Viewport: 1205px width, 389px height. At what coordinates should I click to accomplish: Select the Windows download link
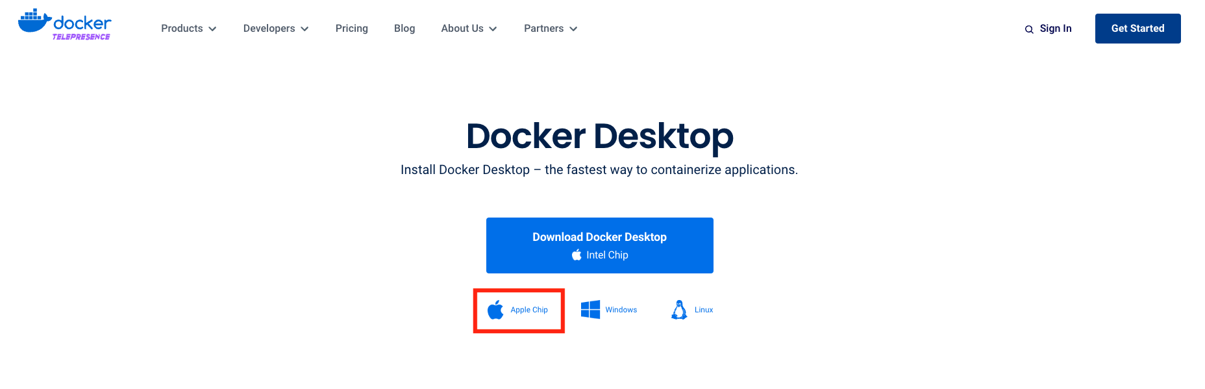pyautogui.click(x=609, y=310)
